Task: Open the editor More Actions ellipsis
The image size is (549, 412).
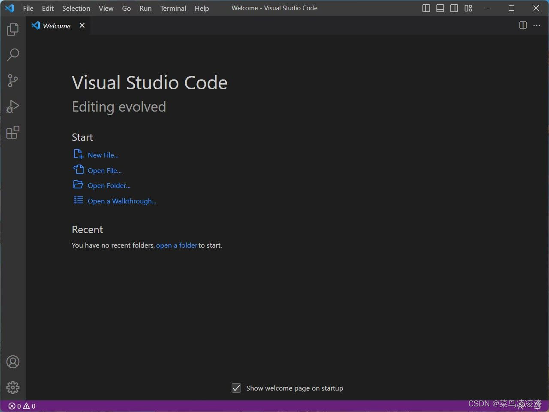Action: coord(537,25)
